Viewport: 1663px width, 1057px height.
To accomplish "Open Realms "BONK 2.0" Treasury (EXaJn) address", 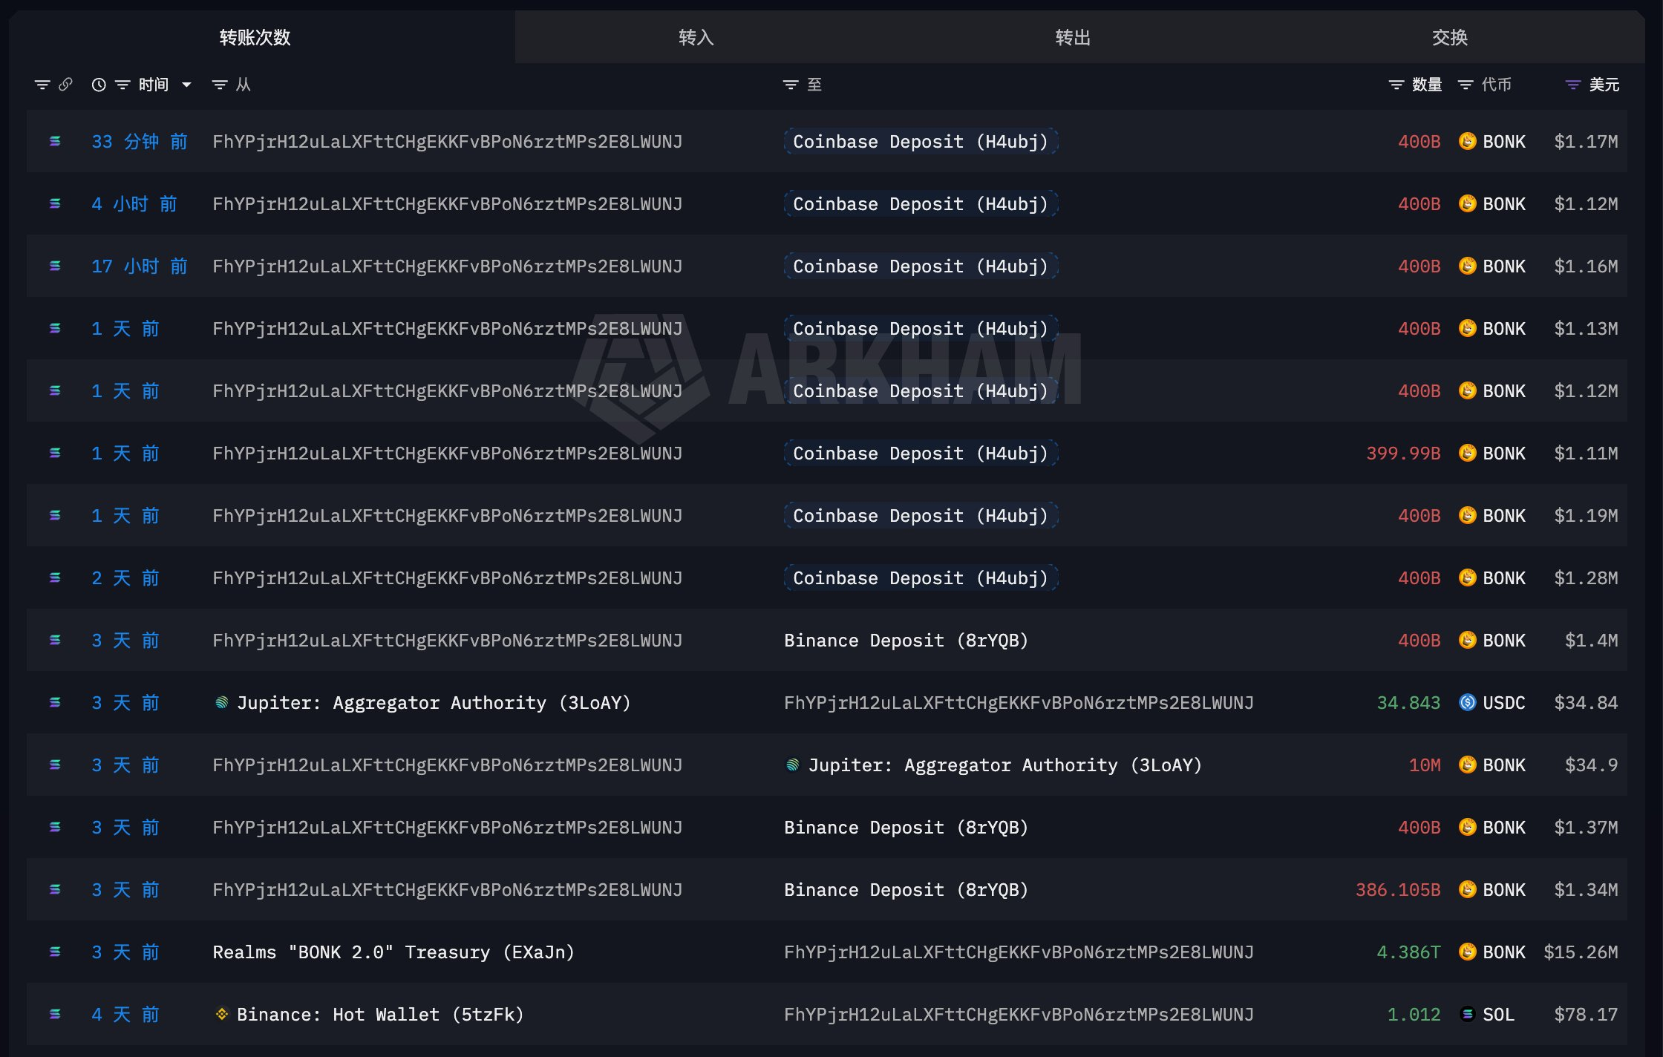I will coord(393,952).
